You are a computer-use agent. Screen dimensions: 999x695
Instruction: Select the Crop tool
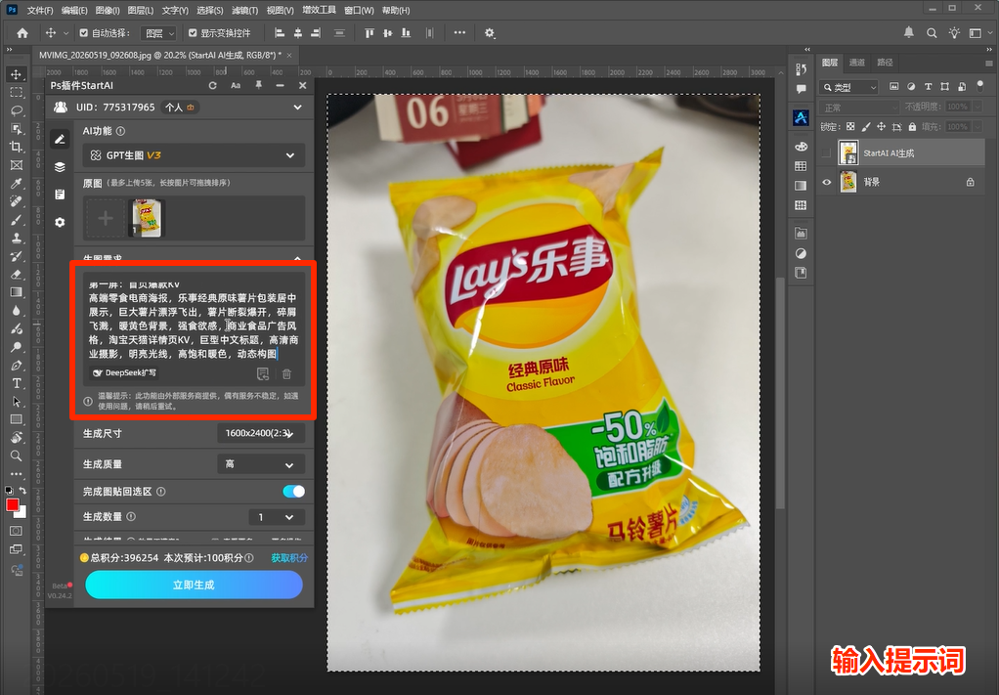pyautogui.click(x=17, y=148)
